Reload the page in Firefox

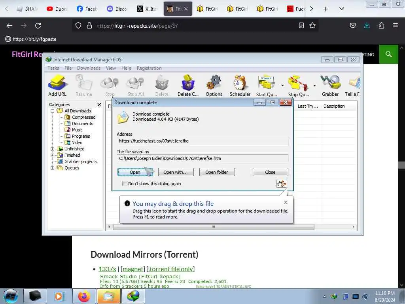tap(38, 26)
